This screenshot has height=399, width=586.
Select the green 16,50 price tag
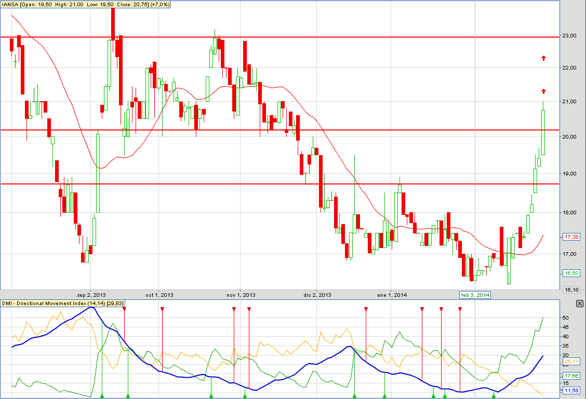571,273
